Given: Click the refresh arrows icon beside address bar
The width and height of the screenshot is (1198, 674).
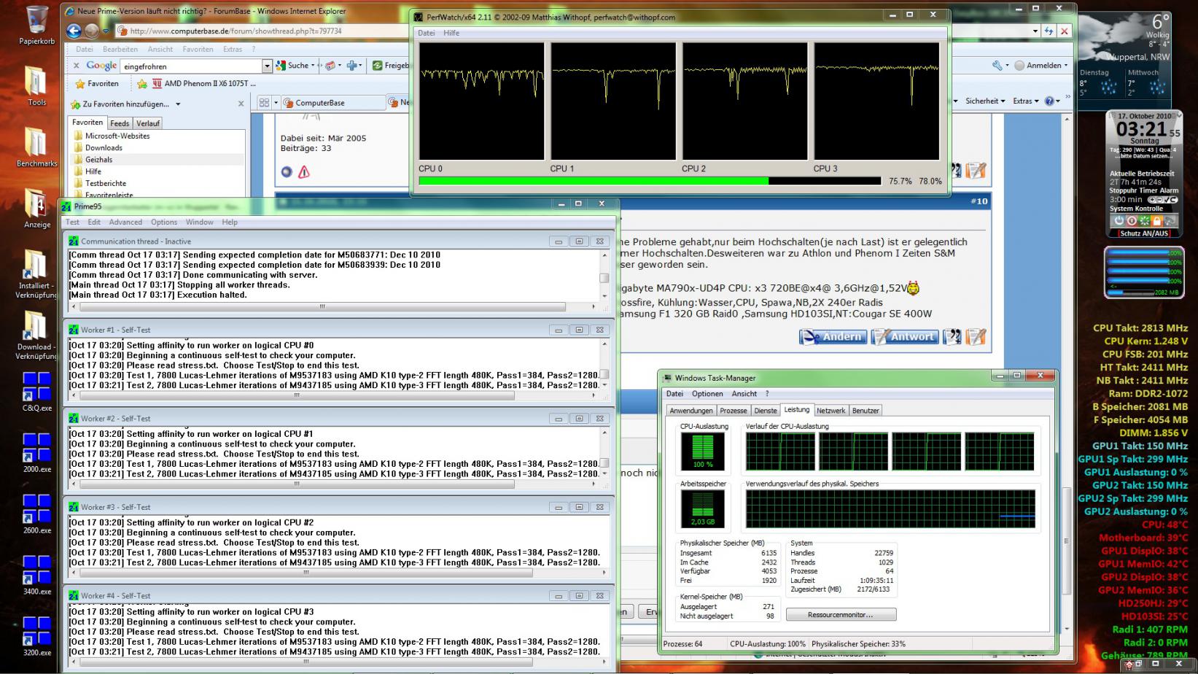Looking at the screenshot, I should tap(1049, 31).
